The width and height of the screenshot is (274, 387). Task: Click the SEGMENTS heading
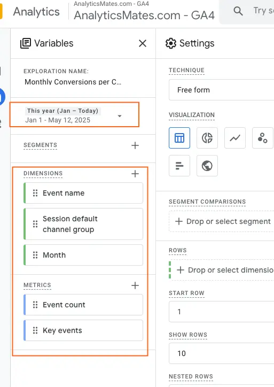point(40,145)
